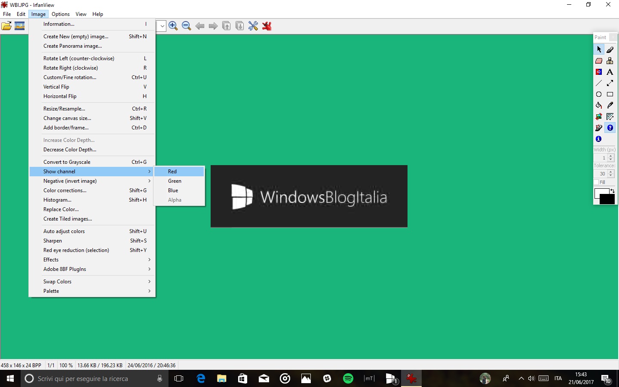Select the rotate image tool in Paint panel
This screenshot has height=387, width=619.
pyautogui.click(x=599, y=117)
